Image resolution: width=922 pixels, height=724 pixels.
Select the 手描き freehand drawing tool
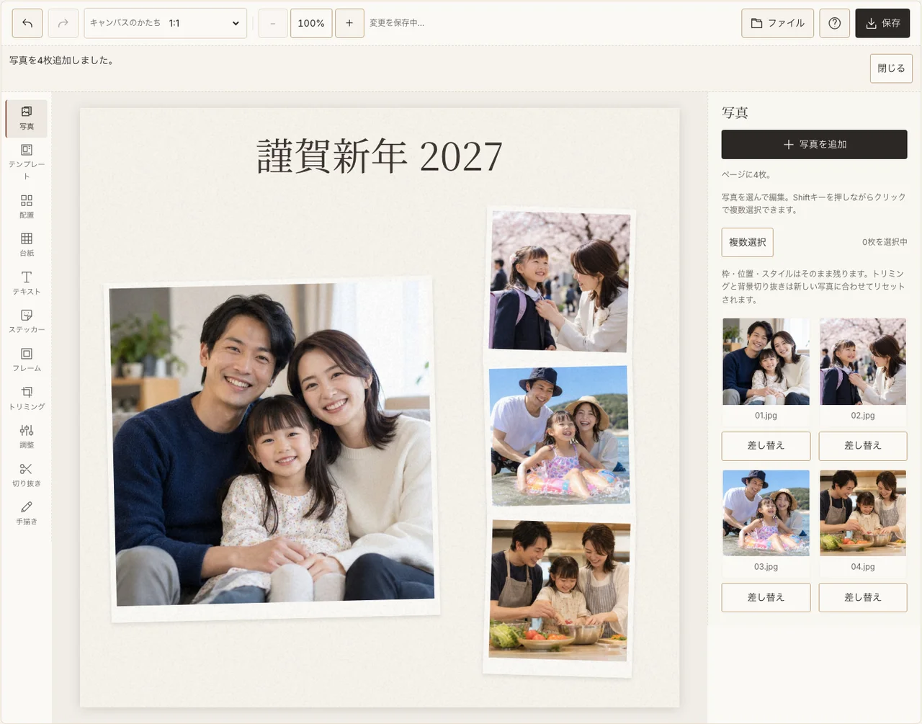click(x=27, y=513)
